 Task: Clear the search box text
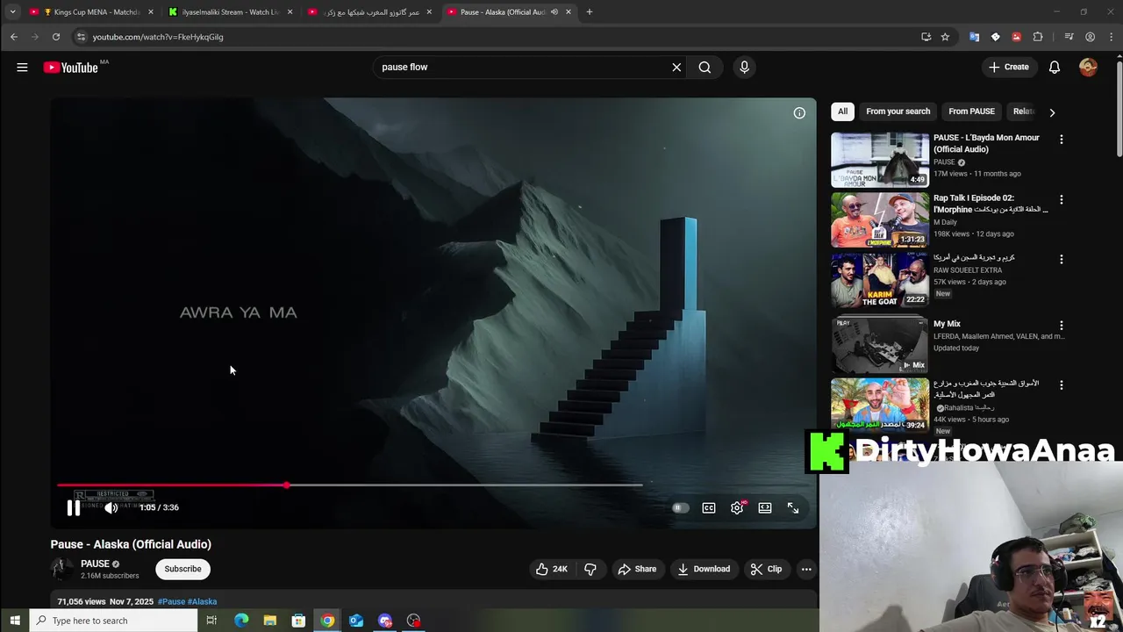pyautogui.click(x=676, y=68)
